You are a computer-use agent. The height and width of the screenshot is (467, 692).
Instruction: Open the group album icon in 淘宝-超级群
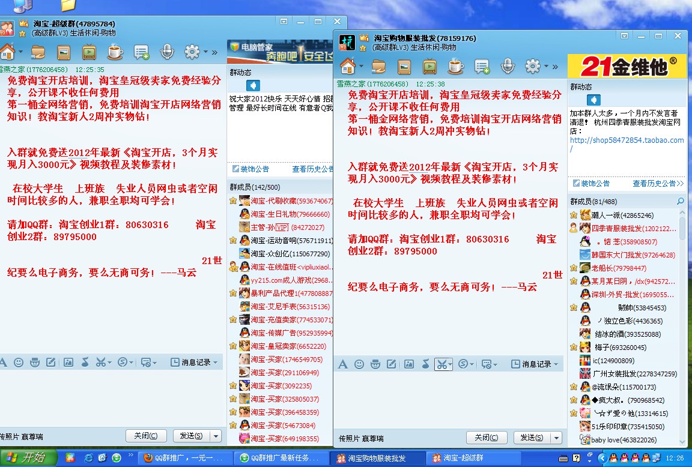coord(64,52)
